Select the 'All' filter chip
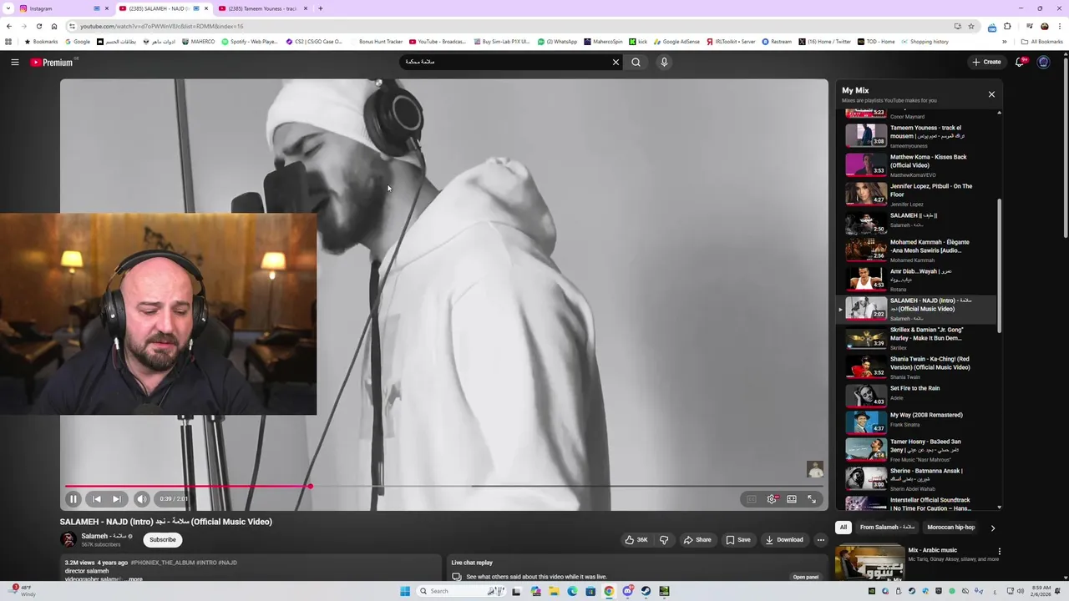The height and width of the screenshot is (601, 1069). 844,528
